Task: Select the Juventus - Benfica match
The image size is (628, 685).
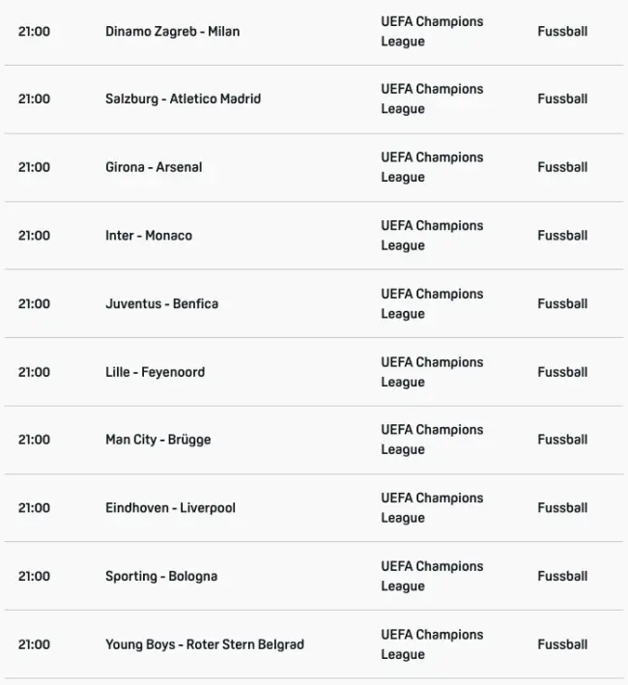Action: pos(161,303)
